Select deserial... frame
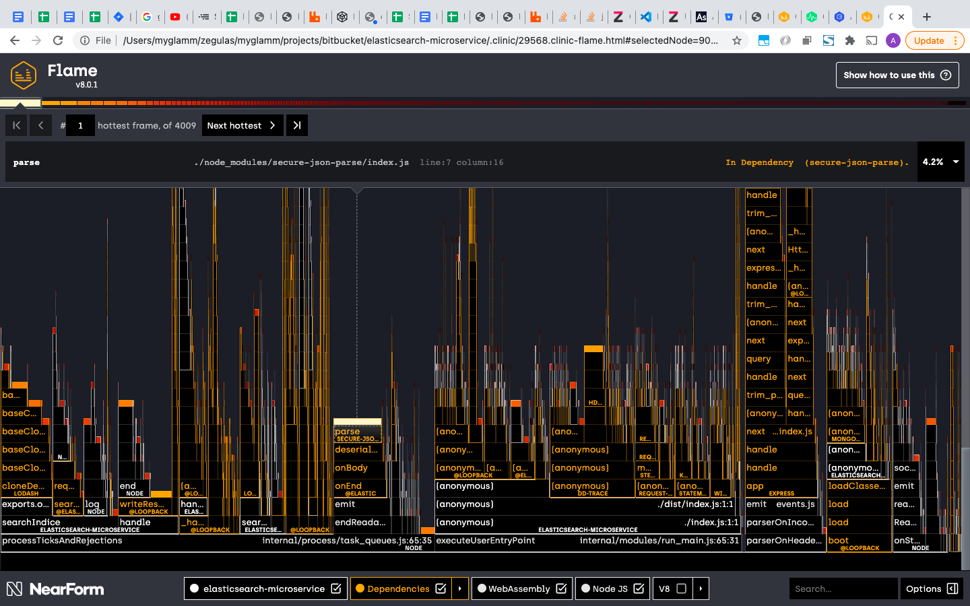The height and width of the screenshot is (606, 970). [x=357, y=450]
